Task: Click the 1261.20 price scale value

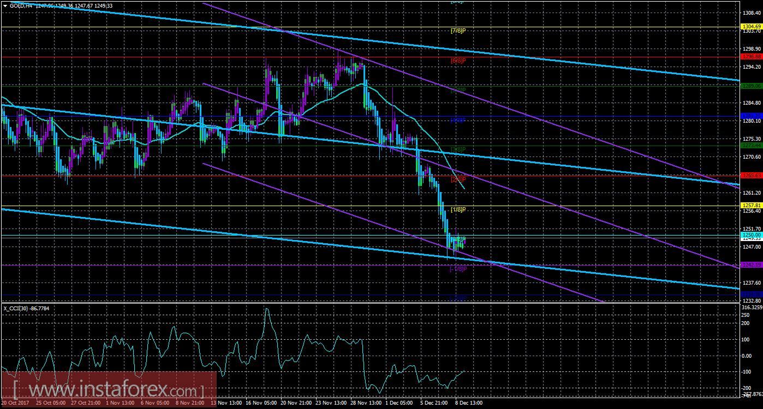Action: (x=752, y=193)
